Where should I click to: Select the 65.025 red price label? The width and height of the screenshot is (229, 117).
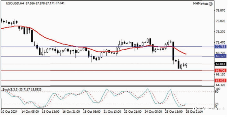point(221,80)
